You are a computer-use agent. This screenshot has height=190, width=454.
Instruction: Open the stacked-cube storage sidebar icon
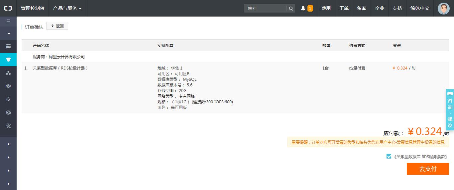click(x=8, y=86)
